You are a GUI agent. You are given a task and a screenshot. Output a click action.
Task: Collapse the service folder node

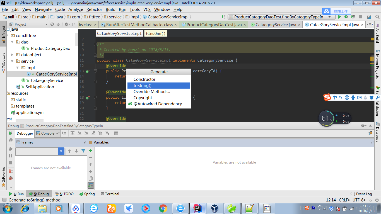coord(12,61)
